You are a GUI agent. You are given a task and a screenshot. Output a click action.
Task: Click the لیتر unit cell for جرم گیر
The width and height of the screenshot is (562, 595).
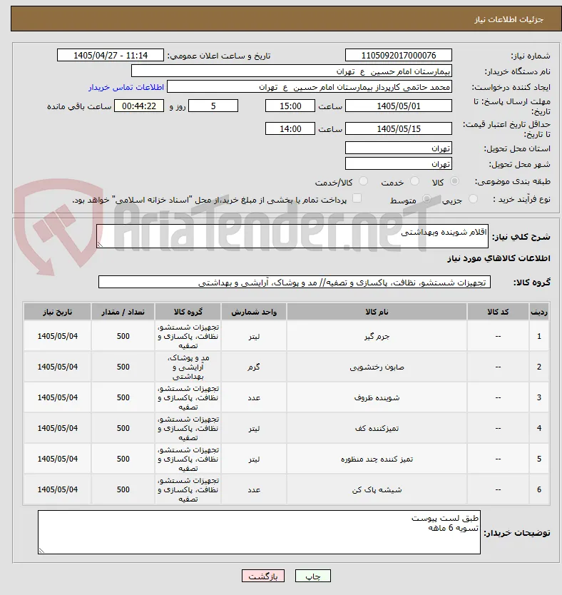(x=254, y=336)
